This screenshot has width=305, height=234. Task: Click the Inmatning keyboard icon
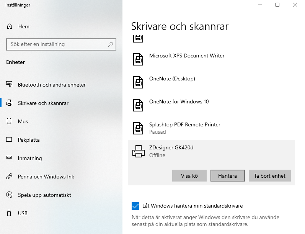(10, 158)
